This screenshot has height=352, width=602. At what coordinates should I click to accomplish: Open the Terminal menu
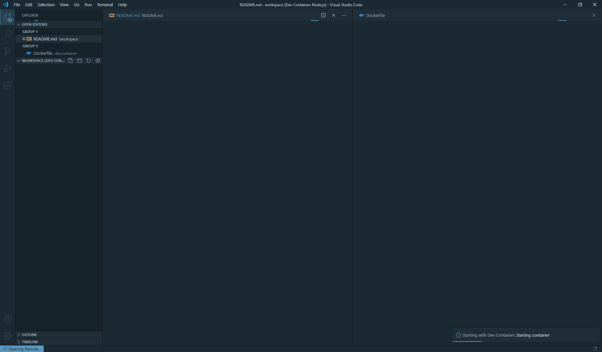coord(105,5)
